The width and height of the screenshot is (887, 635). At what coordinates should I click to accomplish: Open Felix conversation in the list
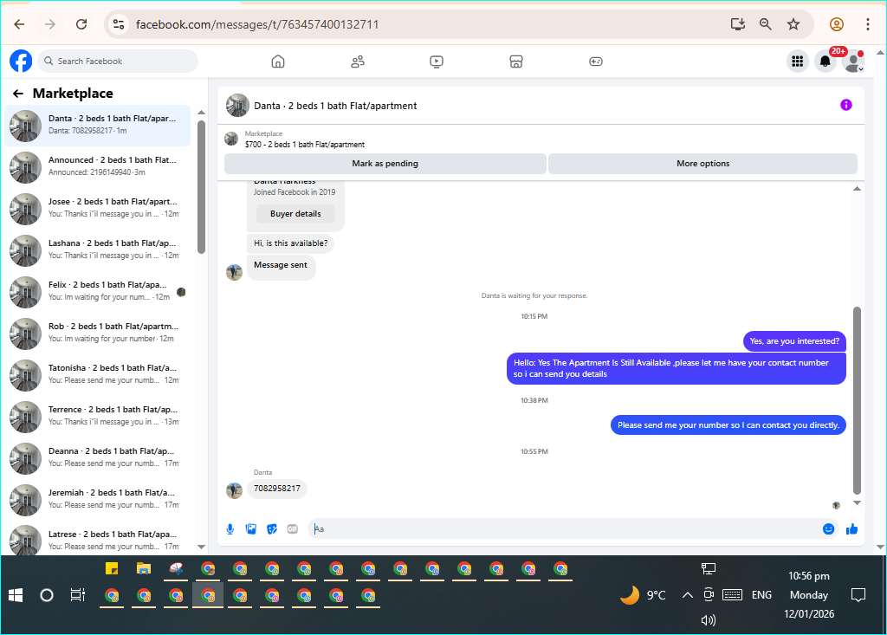(x=98, y=291)
